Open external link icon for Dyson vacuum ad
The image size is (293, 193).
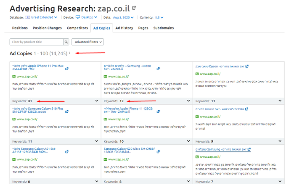pyautogui.click(x=247, y=66)
